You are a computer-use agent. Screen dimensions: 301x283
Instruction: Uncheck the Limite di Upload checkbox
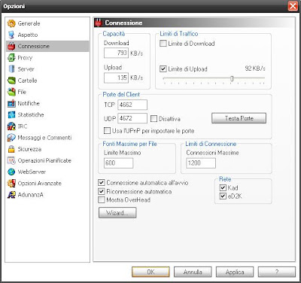(163, 68)
